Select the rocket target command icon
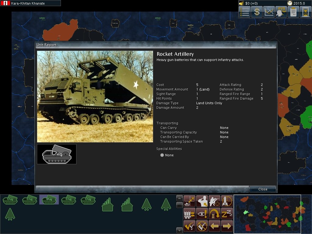 [227, 201]
